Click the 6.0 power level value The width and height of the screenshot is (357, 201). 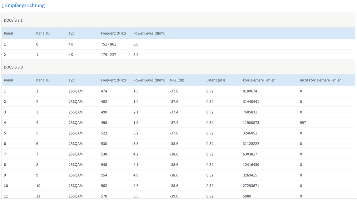(136, 44)
